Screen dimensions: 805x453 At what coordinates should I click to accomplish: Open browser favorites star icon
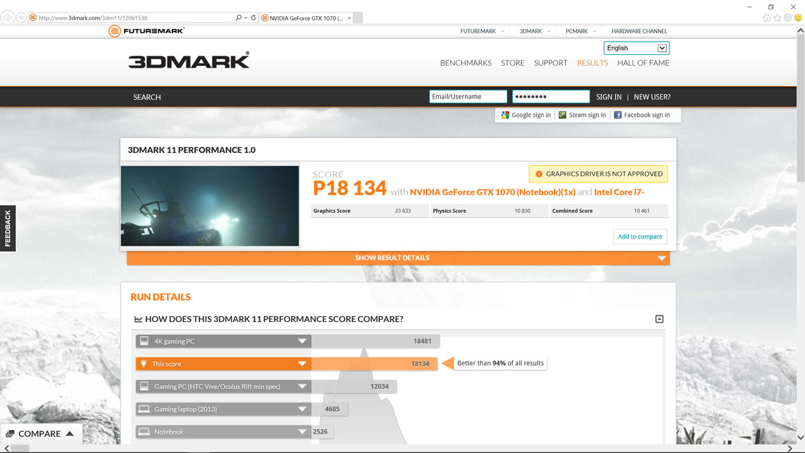coord(777,18)
